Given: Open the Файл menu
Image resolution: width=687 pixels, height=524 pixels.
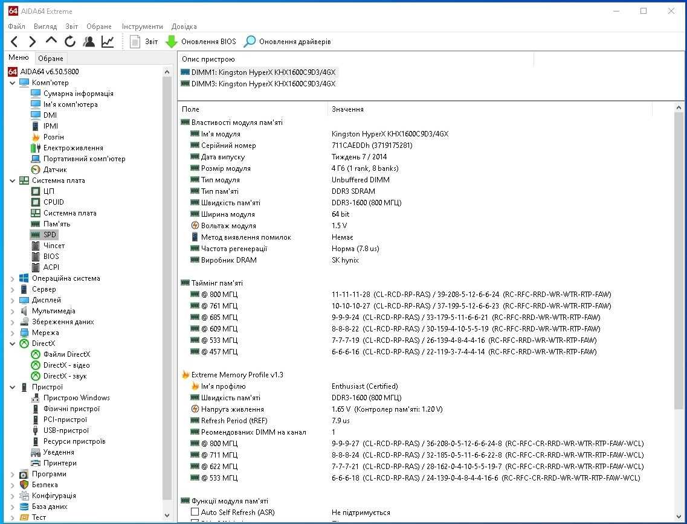Looking at the screenshot, I should tap(17, 27).
